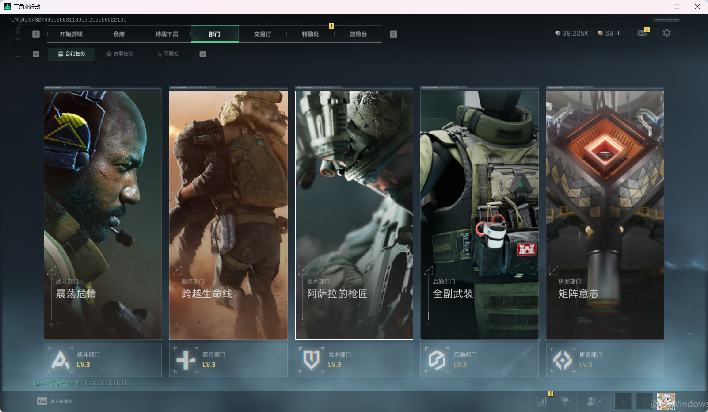This screenshot has width=708, height=412.
Task: Minimize the 三角洲行动 window
Action: [x=657, y=7]
